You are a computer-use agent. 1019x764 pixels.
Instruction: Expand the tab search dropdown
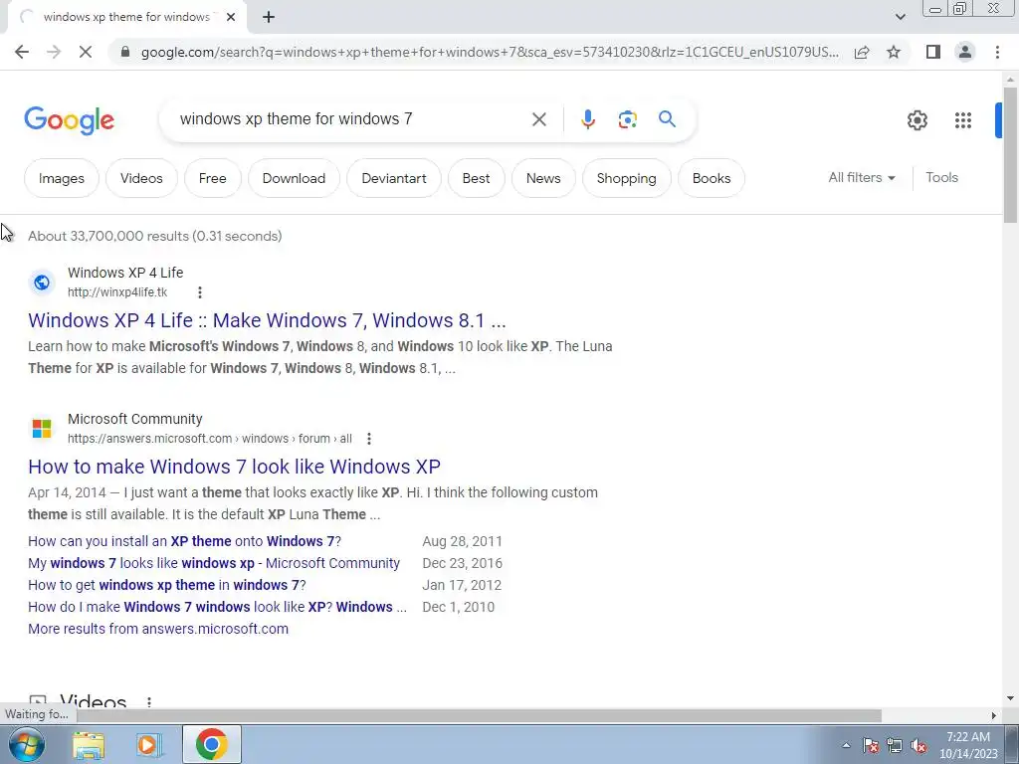click(x=900, y=17)
